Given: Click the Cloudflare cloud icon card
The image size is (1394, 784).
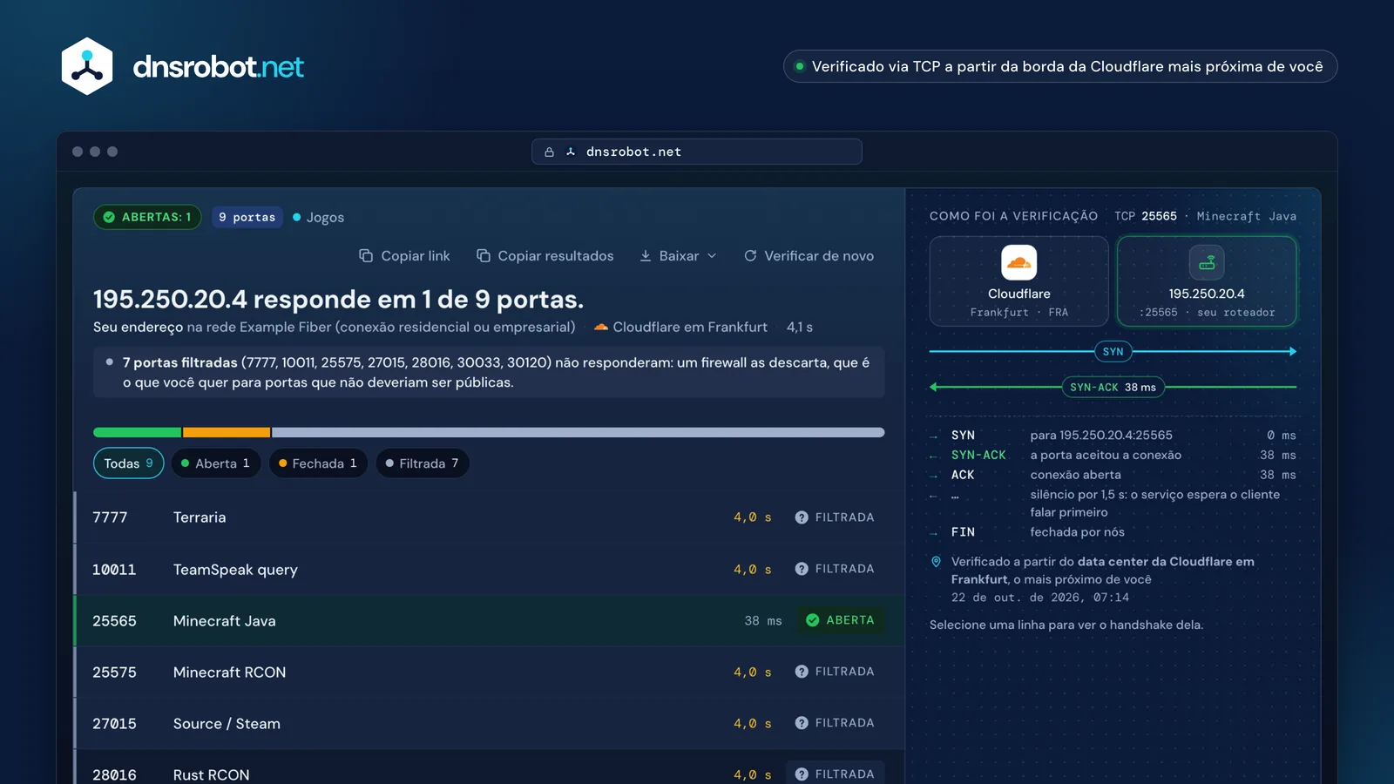Looking at the screenshot, I should (x=1018, y=281).
